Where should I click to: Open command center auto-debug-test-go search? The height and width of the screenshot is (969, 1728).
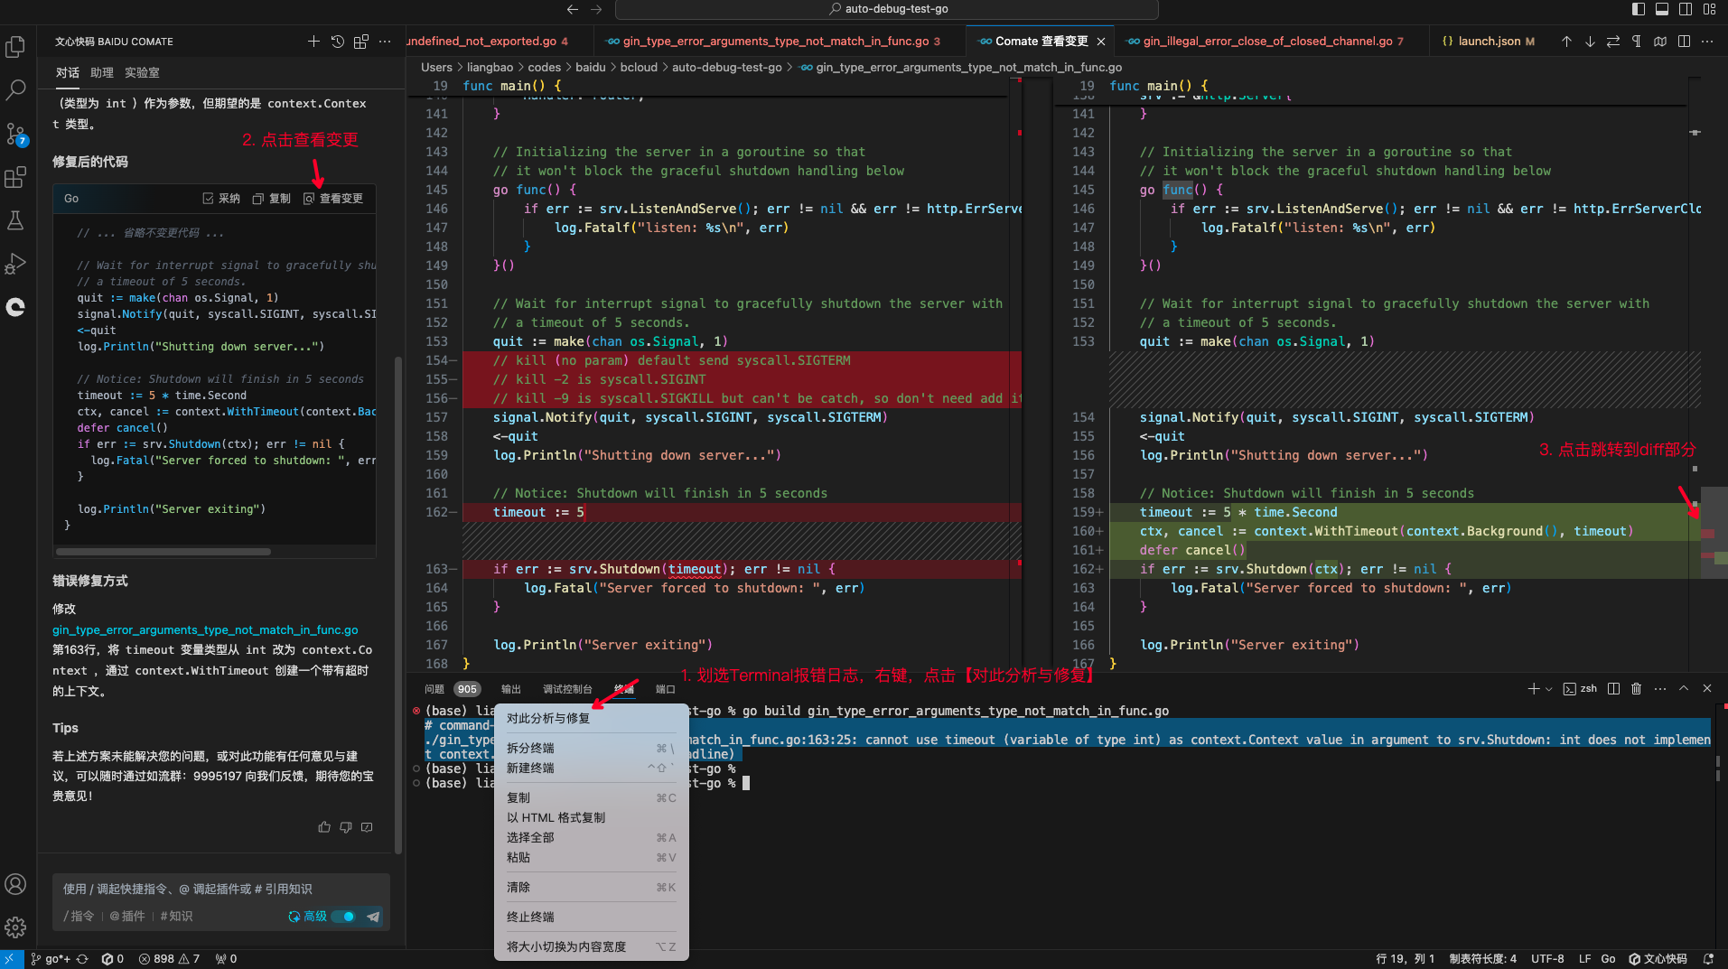(887, 9)
